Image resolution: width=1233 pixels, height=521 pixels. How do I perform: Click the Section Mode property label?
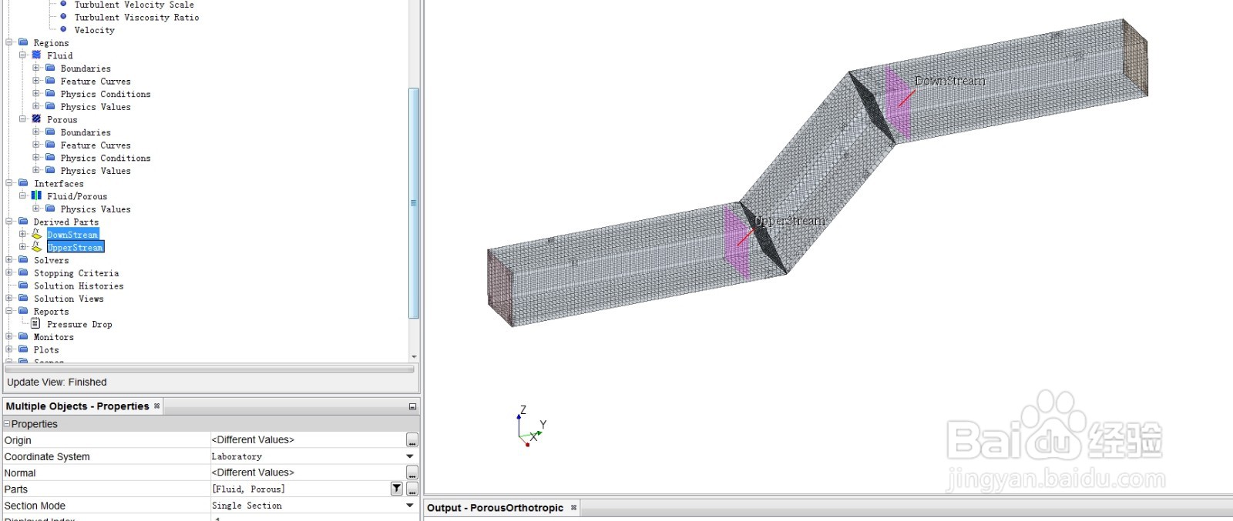tap(35, 506)
